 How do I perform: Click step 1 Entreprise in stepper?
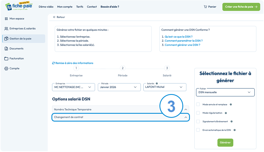coord(76,68)
